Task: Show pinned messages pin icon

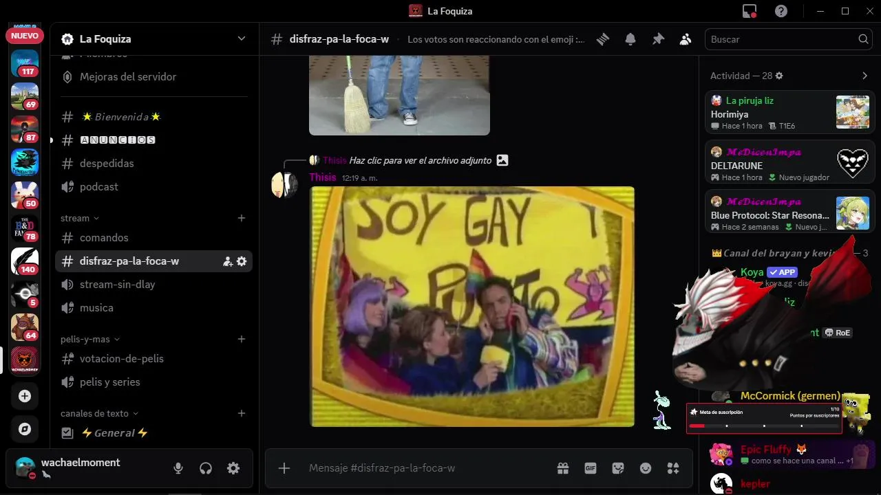Action: point(658,39)
